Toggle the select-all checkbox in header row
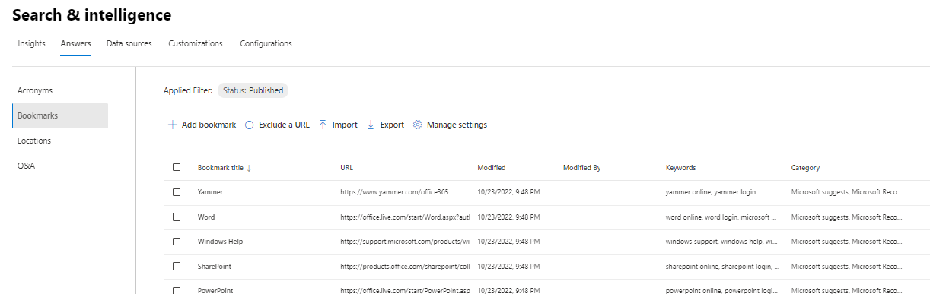Image resolution: width=930 pixels, height=294 pixels. coord(177,167)
